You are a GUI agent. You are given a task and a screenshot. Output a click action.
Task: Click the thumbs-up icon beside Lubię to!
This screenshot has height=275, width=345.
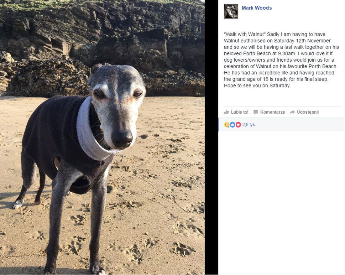(x=226, y=112)
